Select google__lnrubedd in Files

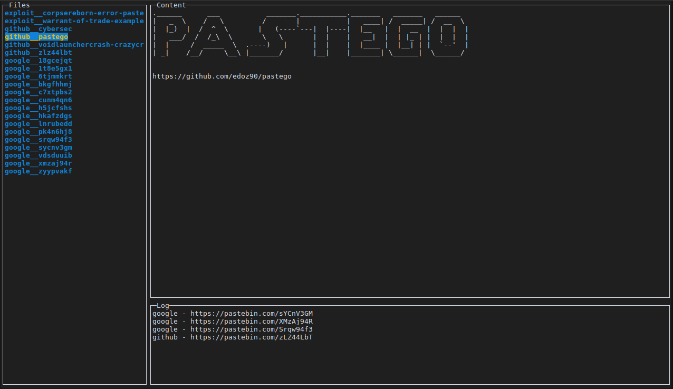39,124
